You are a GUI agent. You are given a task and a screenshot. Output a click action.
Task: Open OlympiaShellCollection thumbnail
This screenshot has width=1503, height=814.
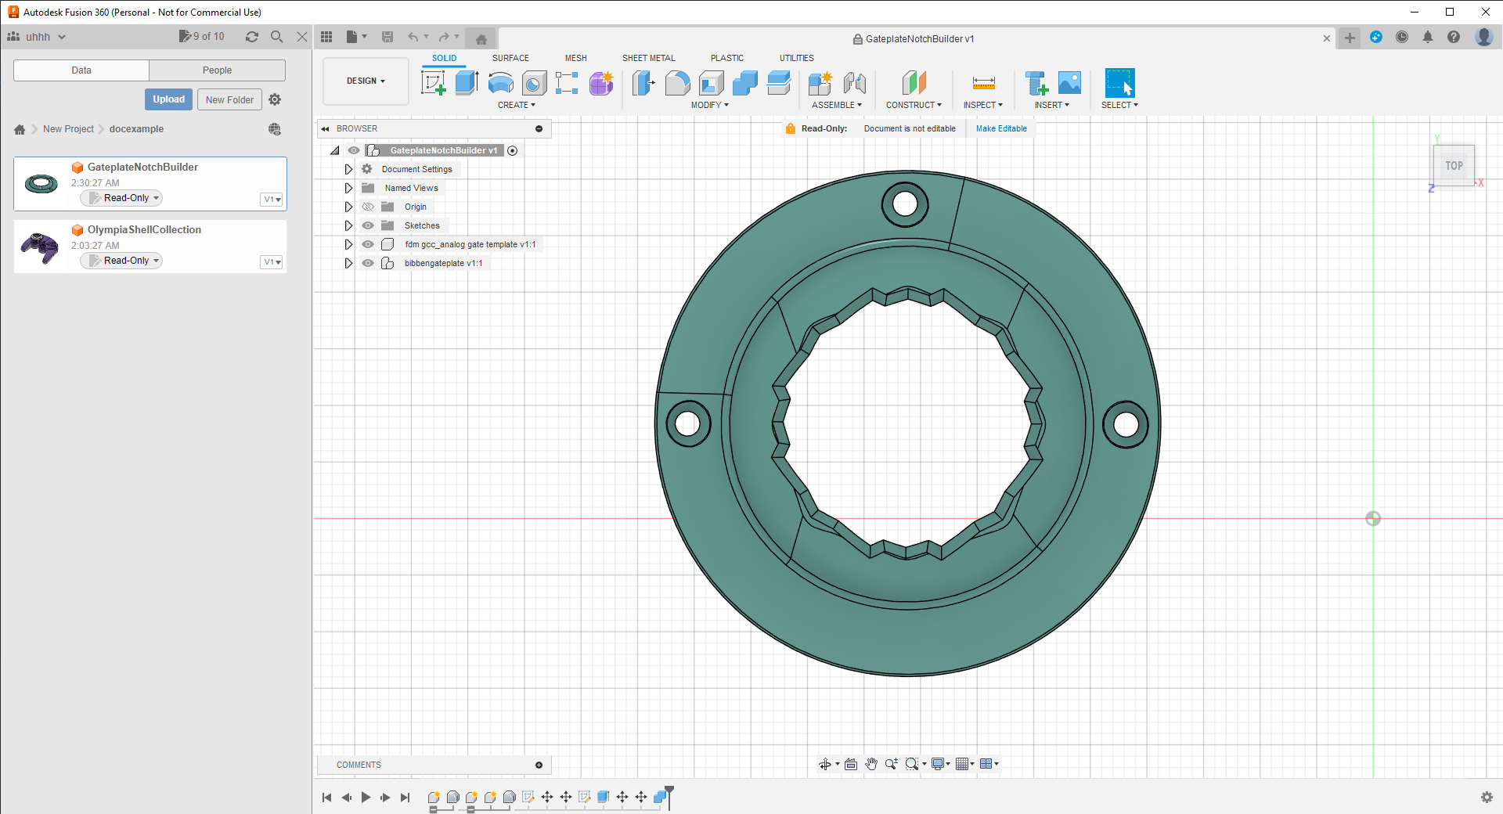point(40,247)
